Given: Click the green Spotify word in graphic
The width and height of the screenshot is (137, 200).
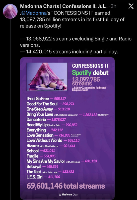Looking at the screenshot, I should coord(82,73).
